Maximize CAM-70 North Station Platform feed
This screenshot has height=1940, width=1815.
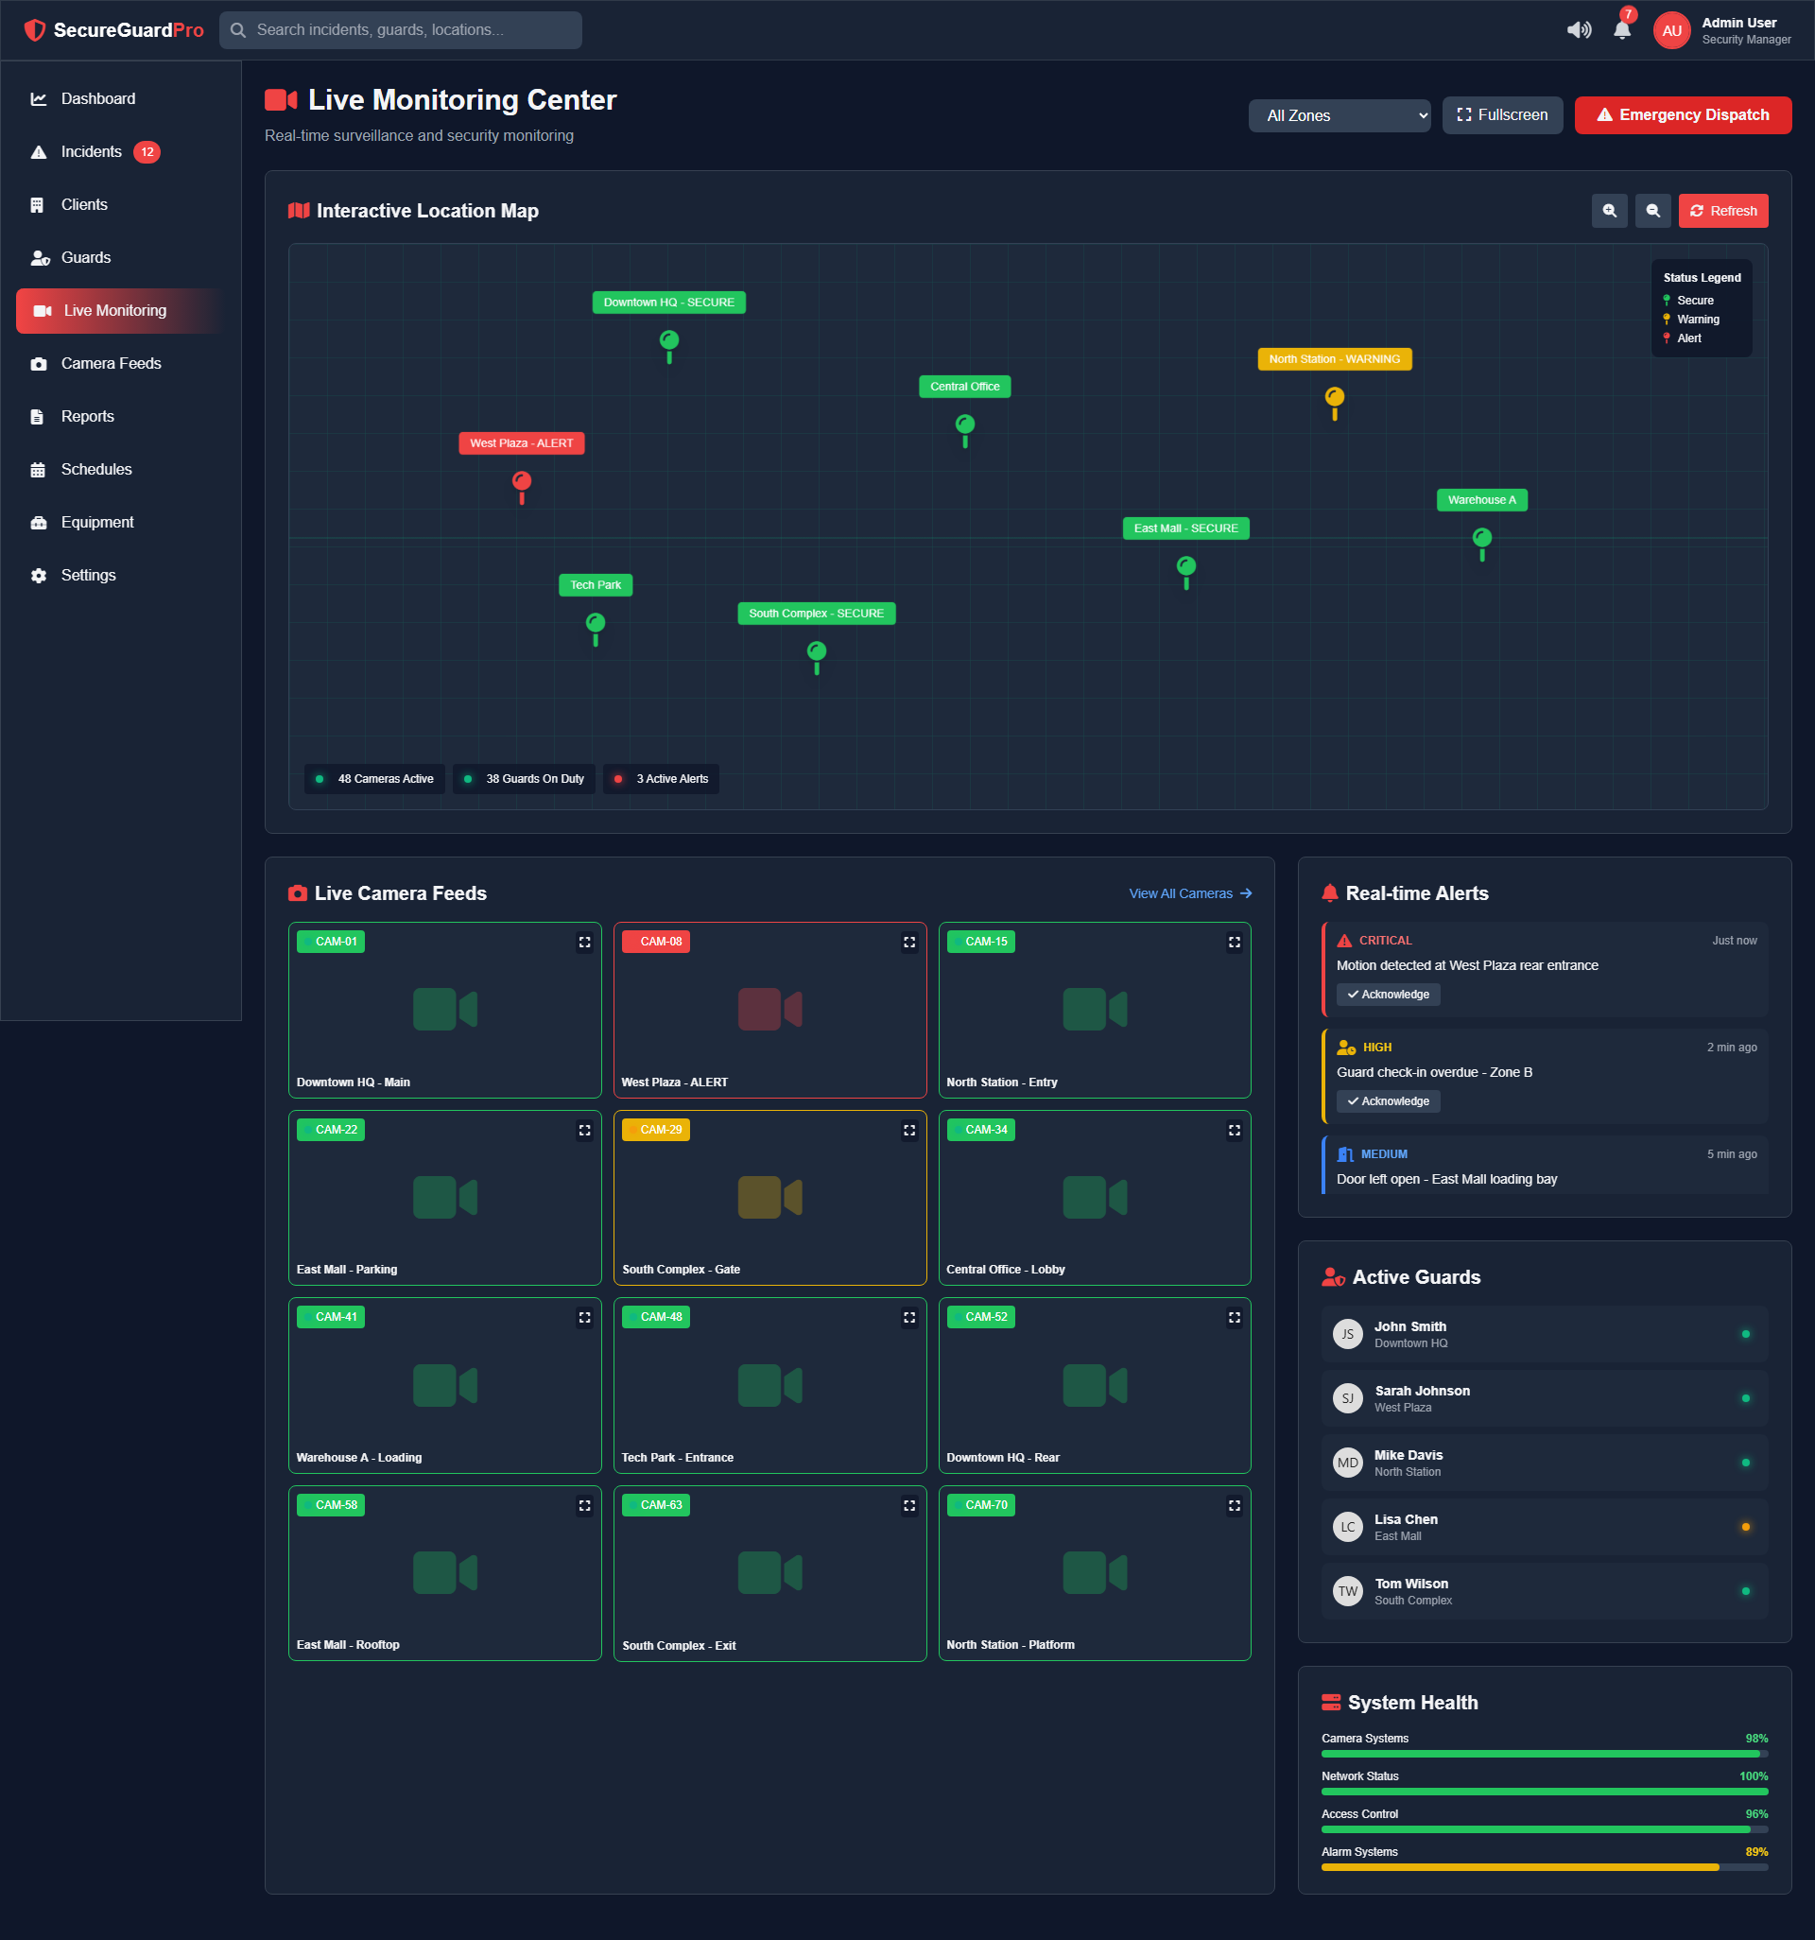coord(1234,1506)
